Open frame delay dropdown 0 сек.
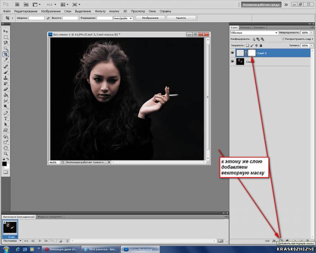Screen dimensions: 316x253 click(x=13, y=237)
